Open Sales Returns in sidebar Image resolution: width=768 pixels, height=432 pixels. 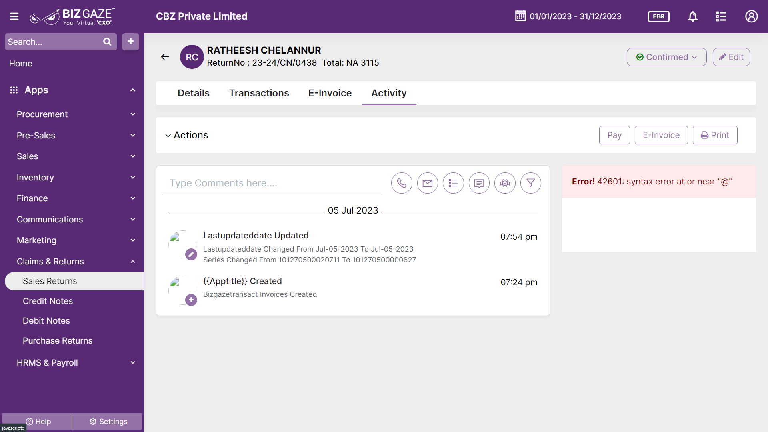[x=74, y=281]
